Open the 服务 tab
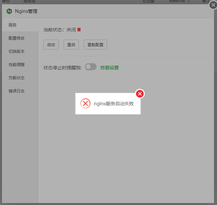 pos(20,25)
